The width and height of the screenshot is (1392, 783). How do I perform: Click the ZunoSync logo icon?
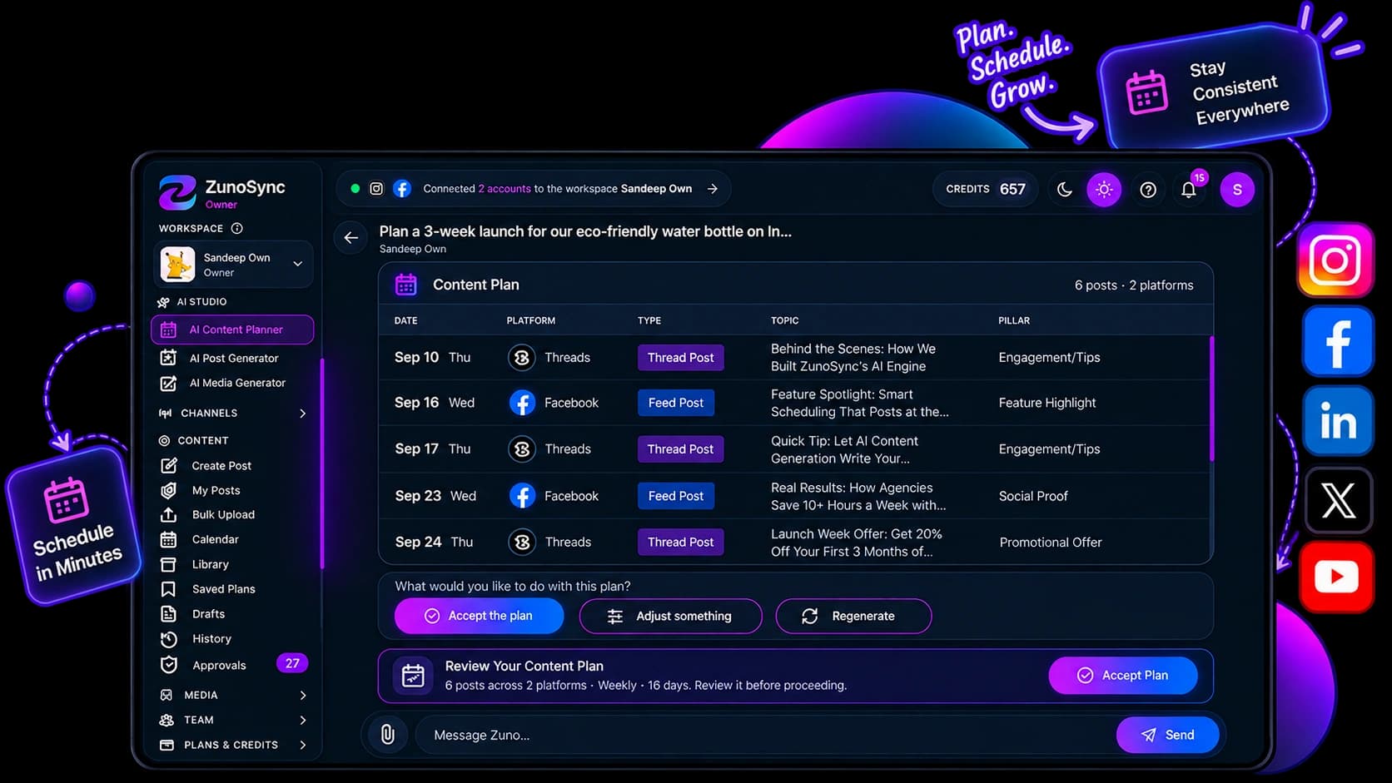click(x=177, y=192)
